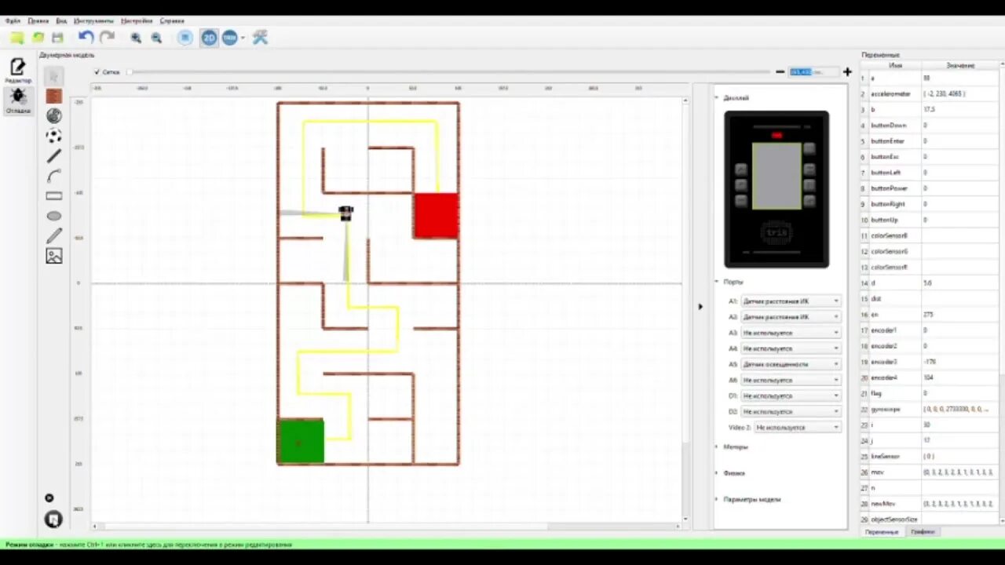Select the pencil freehand tool

(53, 235)
